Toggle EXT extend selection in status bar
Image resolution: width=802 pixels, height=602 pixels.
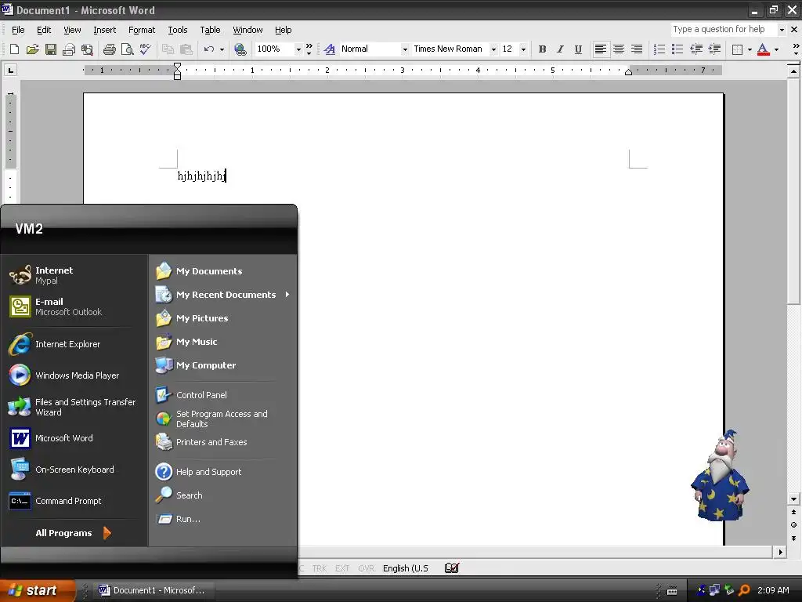click(342, 568)
